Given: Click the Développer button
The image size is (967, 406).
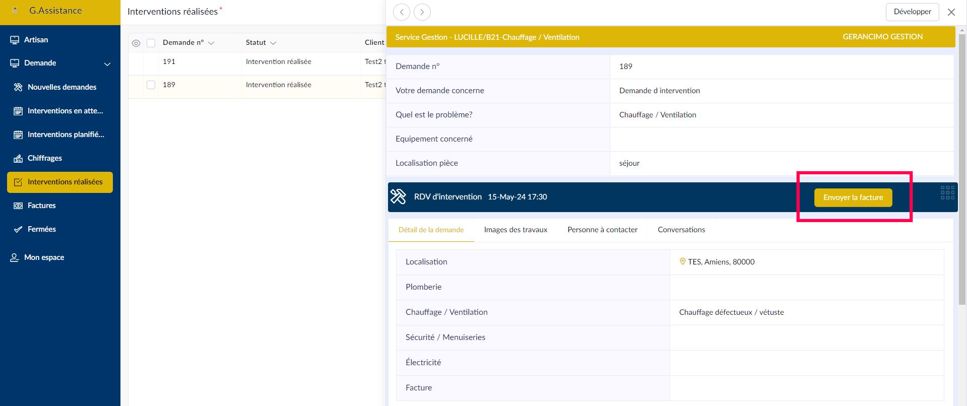Looking at the screenshot, I should click(x=912, y=12).
